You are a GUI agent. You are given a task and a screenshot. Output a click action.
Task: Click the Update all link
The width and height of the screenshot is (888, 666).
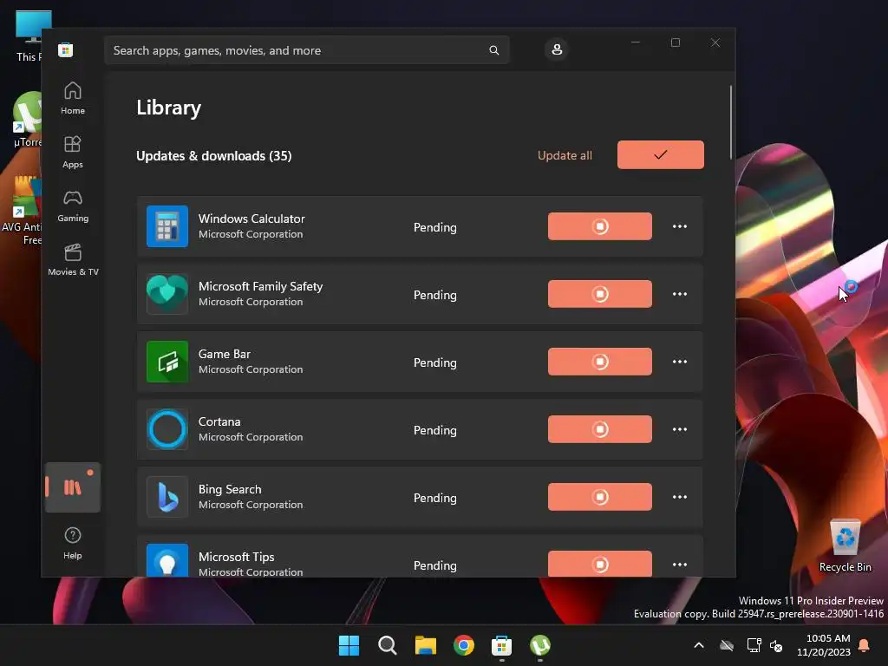[565, 155]
